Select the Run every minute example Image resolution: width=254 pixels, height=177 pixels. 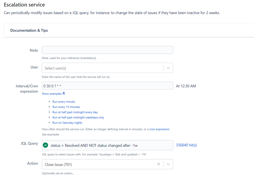tap(64, 102)
